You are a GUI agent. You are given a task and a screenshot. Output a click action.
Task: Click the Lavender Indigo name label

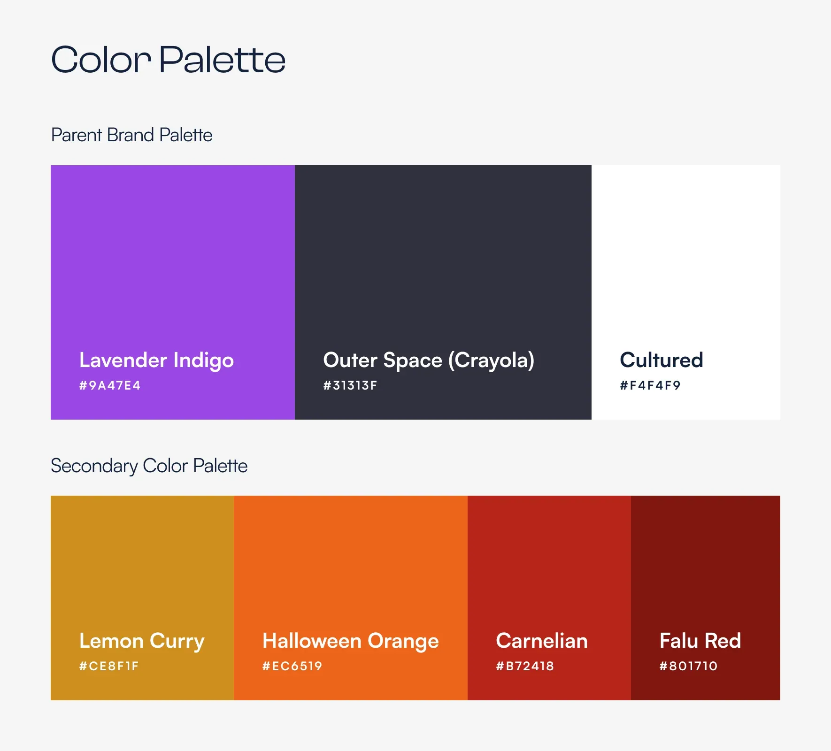[156, 360]
